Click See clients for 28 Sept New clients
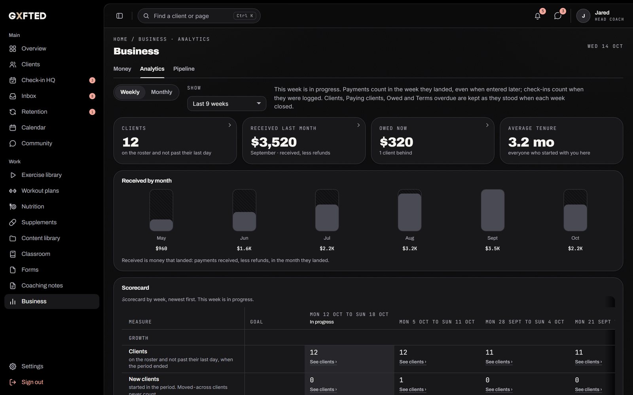633x395 pixels. click(x=499, y=389)
